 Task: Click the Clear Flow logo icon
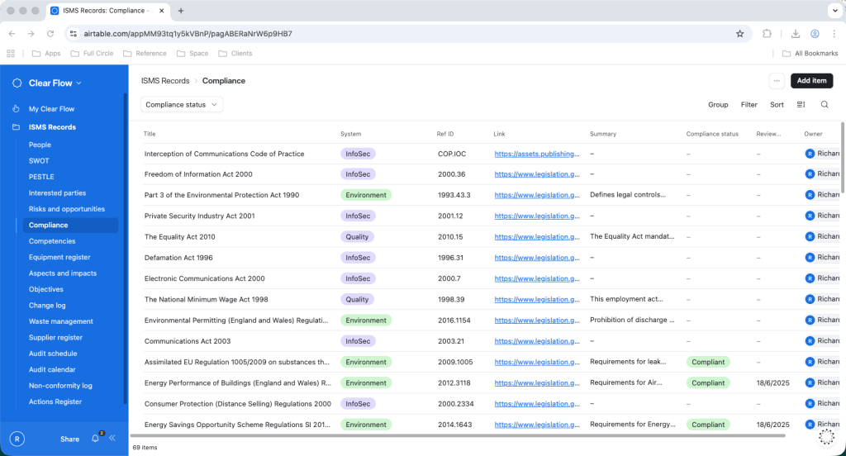pyautogui.click(x=17, y=83)
